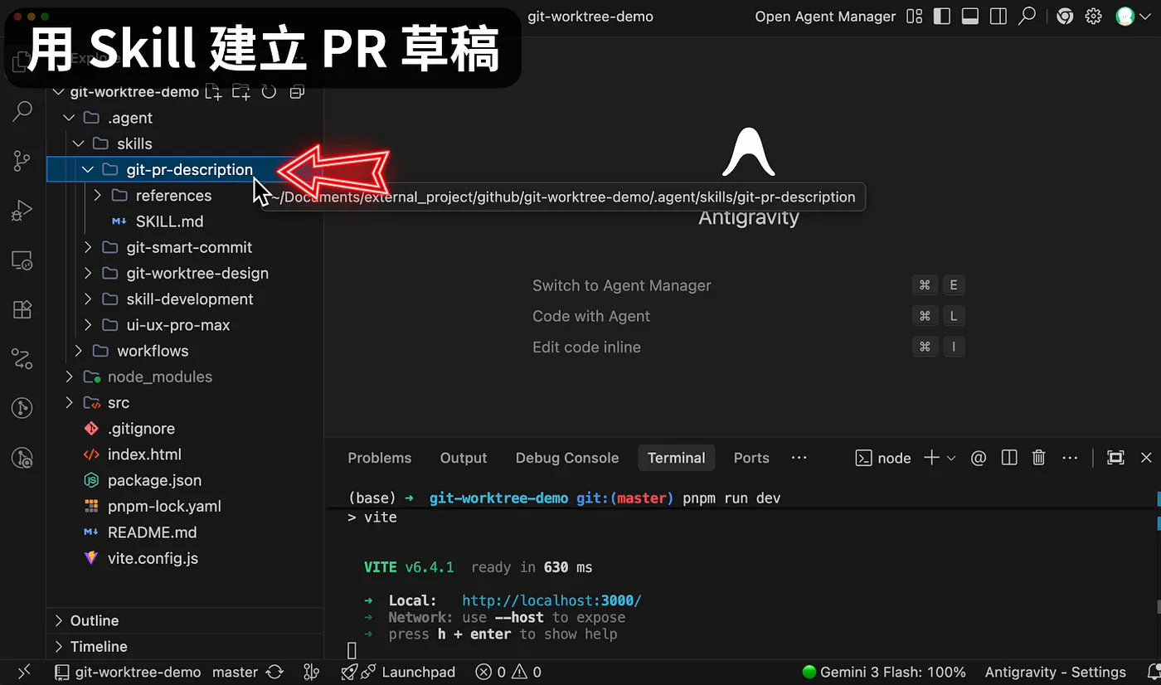
Task: Kill terminal with trash icon
Action: [x=1038, y=458]
